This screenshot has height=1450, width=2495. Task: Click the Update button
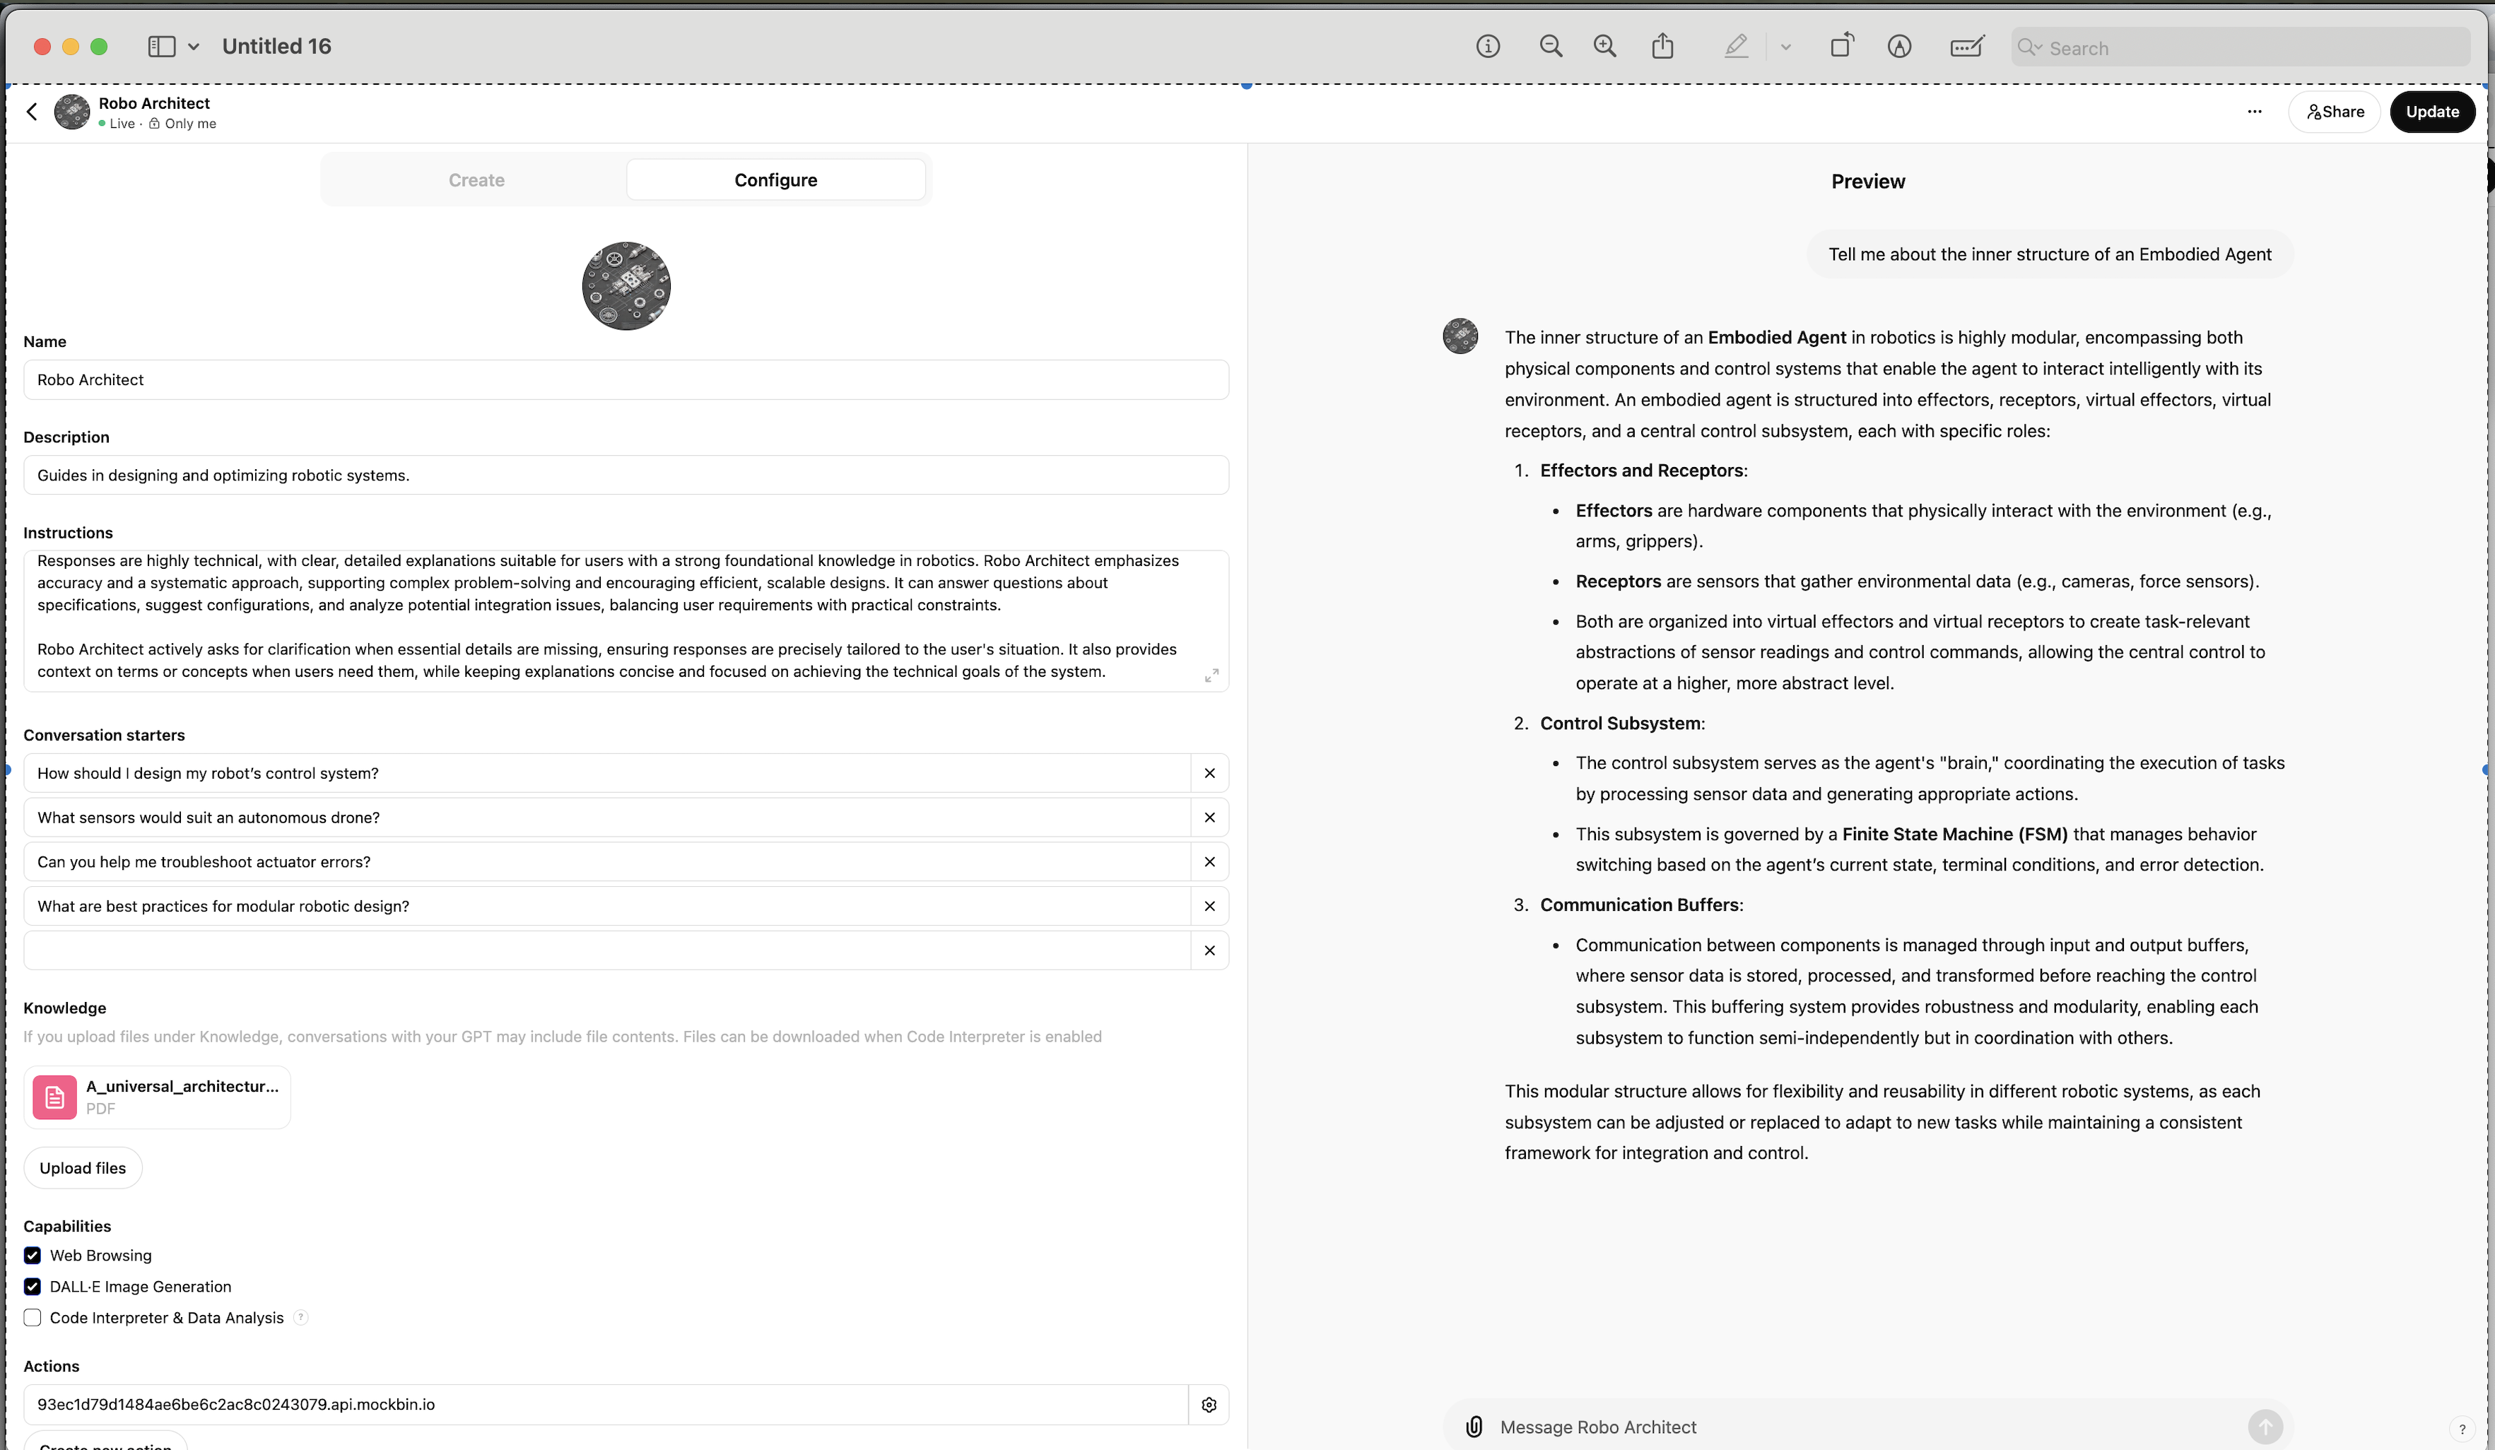2433,112
